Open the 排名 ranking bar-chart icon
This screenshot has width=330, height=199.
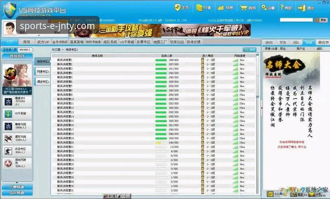(x=220, y=8)
